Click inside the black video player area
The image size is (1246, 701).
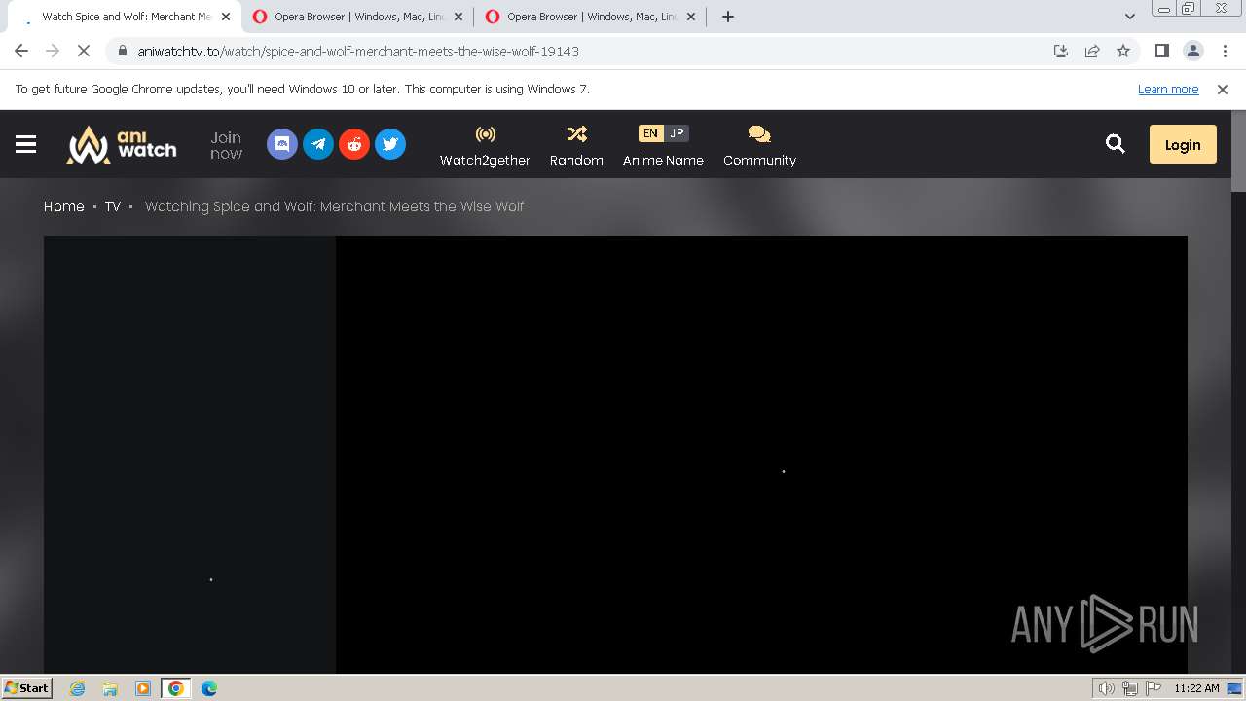click(761, 454)
